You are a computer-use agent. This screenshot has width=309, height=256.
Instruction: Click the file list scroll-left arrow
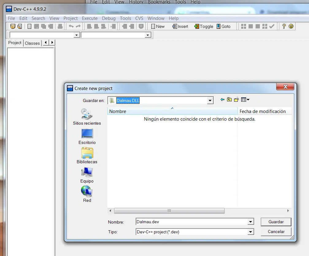[110, 211]
